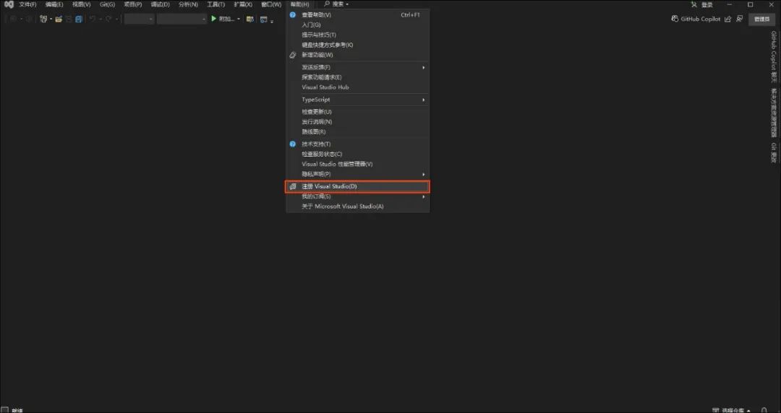Click the folder view icon after Attach
781x413 pixels.
(x=250, y=19)
